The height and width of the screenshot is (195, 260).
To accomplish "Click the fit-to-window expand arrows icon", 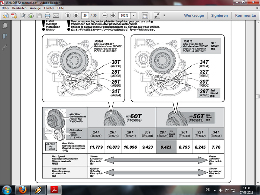I will pos(157,15).
